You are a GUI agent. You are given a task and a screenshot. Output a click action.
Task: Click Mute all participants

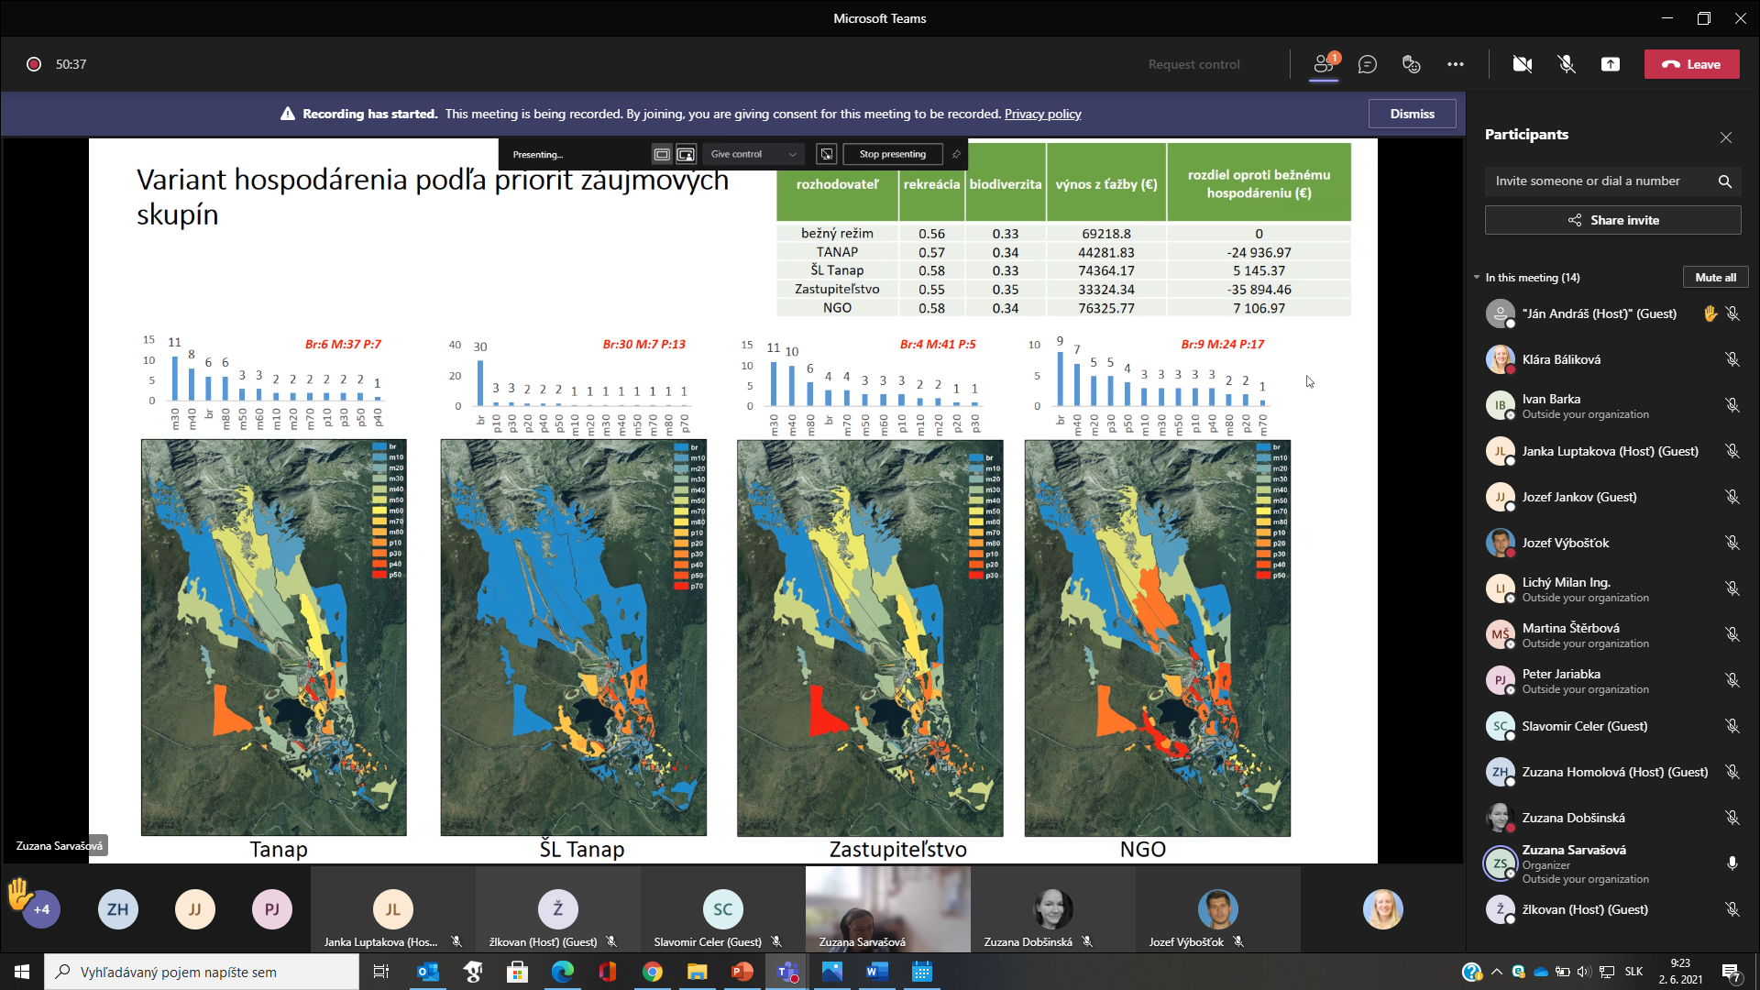[x=1715, y=278]
